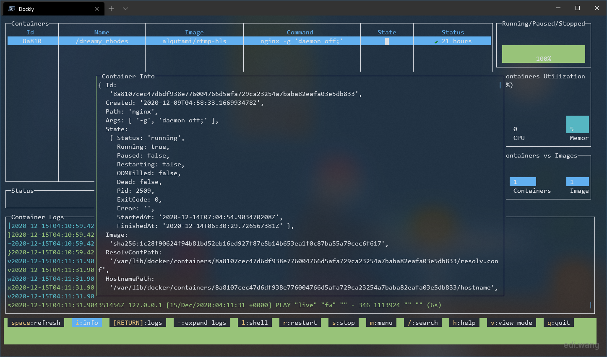
Task: Toggle v:view mode in the bottom bar
Action: pos(511,323)
